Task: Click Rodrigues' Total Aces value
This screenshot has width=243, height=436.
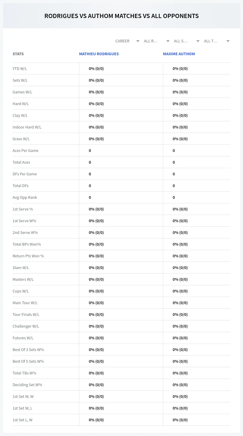Action: 90,162
